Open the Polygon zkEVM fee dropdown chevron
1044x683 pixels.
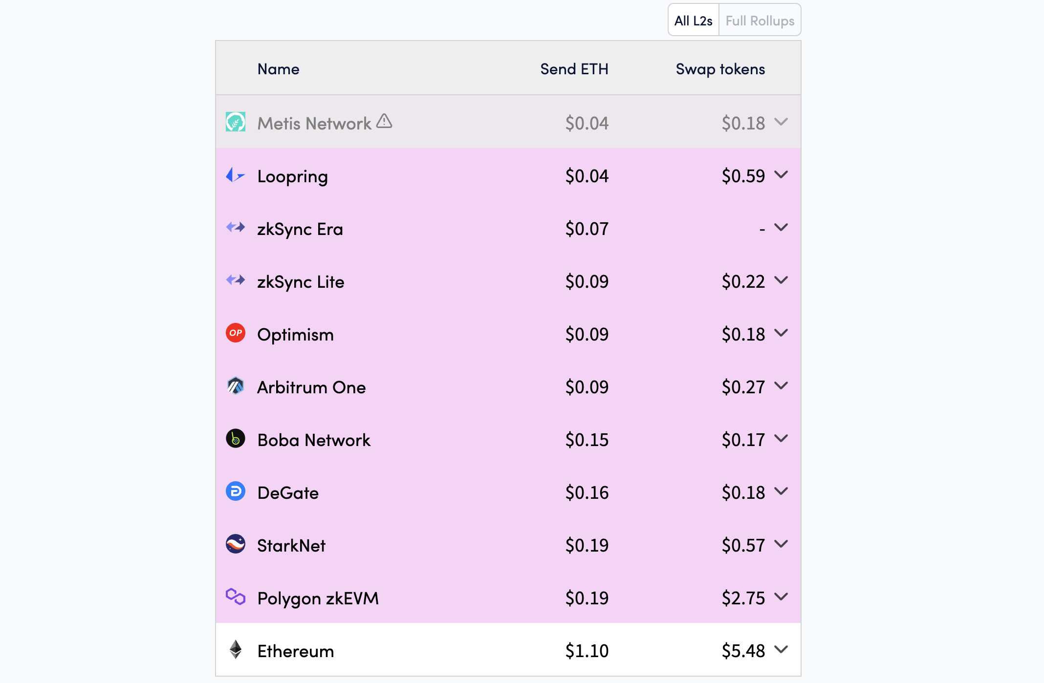[782, 597]
